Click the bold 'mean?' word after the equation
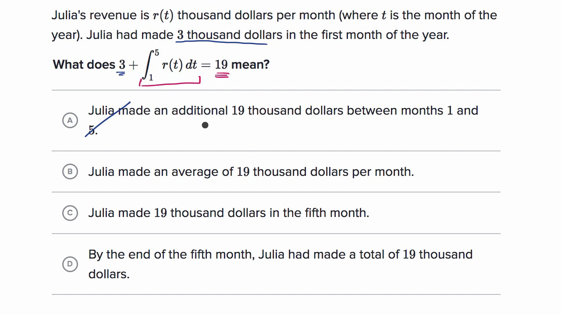561x315 pixels. [x=250, y=65]
